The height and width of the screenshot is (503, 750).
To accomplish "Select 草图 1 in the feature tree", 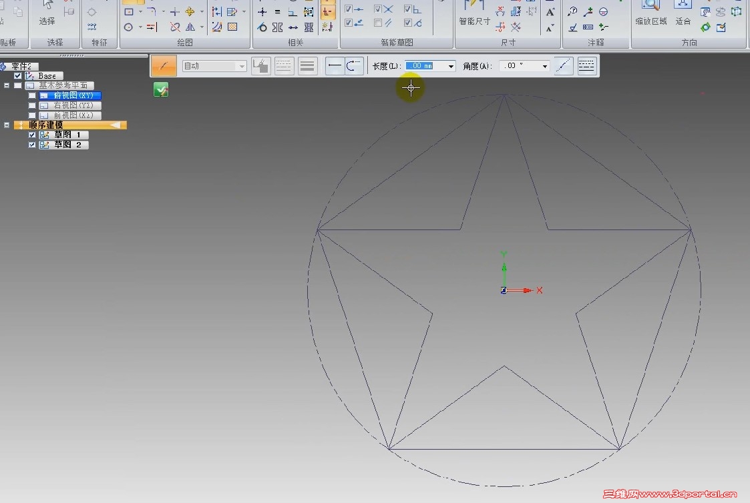I will (63, 135).
